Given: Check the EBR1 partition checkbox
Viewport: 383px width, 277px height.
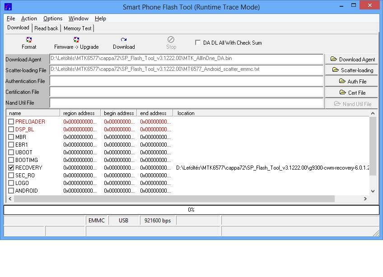Looking at the screenshot, I should [11, 145].
